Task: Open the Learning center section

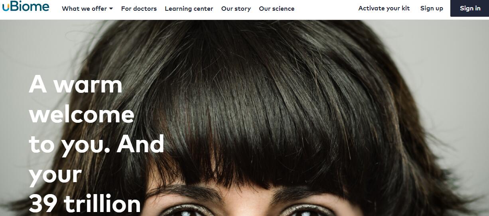Action: (189, 8)
